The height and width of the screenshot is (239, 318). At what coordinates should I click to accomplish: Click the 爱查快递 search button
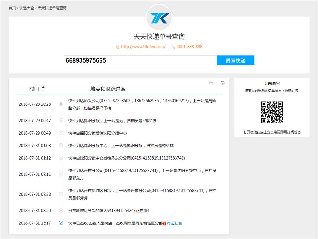235,60
